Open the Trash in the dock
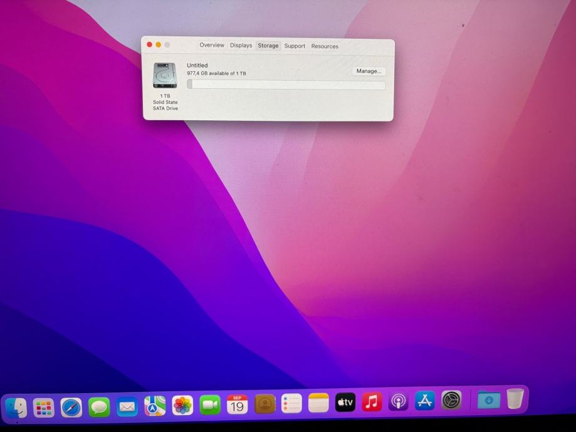The height and width of the screenshot is (432, 576). [x=515, y=399]
